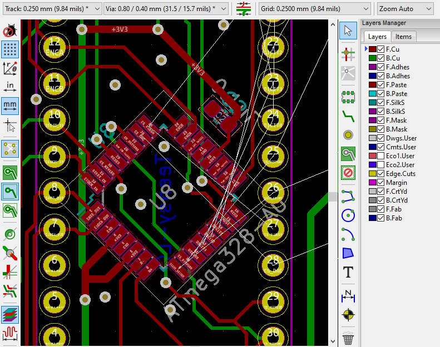The image size is (440, 347).
Task: Select the draw arc tool
Action: pos(348,234)
